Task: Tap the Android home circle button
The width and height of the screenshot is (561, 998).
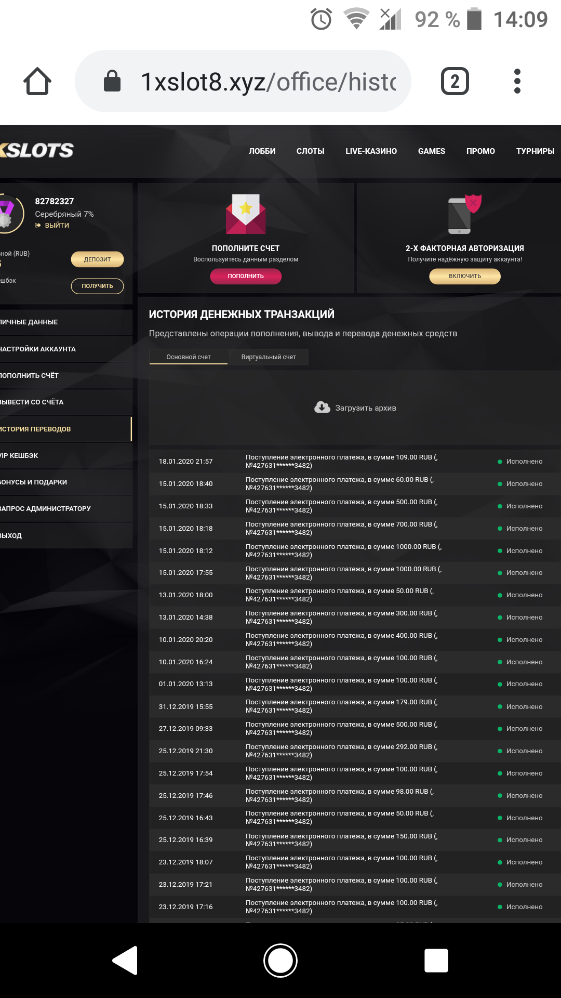Action: point(280,961)
